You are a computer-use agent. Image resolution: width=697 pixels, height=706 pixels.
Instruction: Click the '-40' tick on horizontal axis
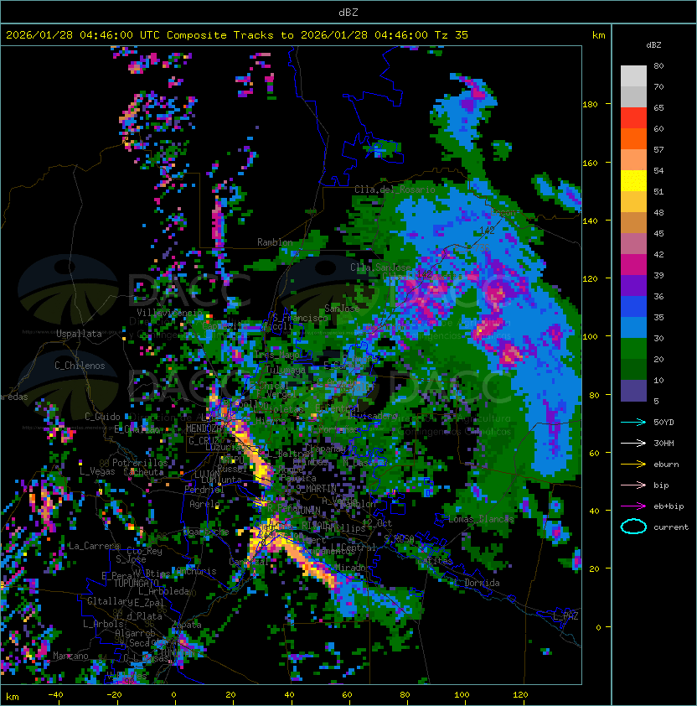pyautogui.click(x=55, y=695)
